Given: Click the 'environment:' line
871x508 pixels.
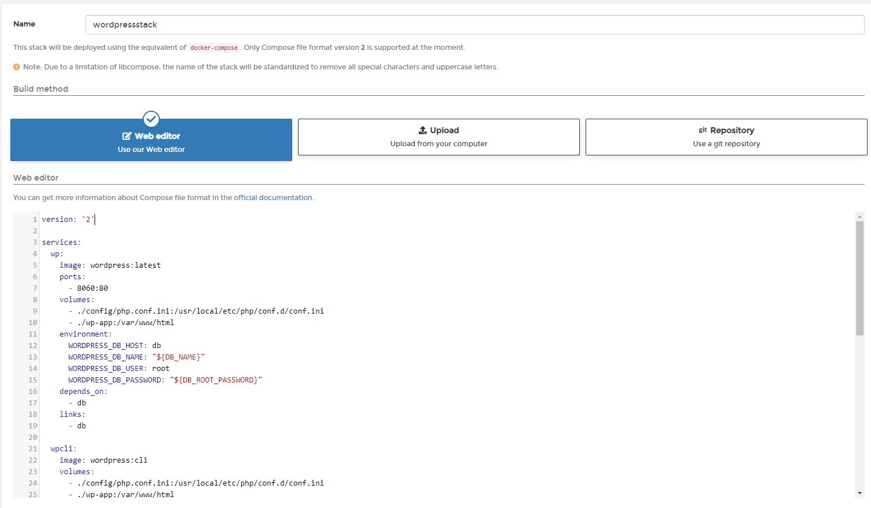Looking at the screenshot, I should pos(86,334).
